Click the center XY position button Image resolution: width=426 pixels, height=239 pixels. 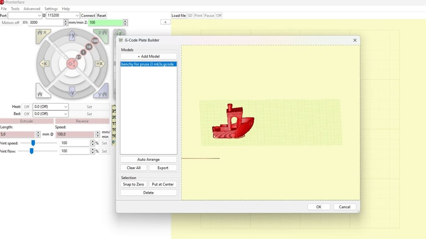pos(72,64)
